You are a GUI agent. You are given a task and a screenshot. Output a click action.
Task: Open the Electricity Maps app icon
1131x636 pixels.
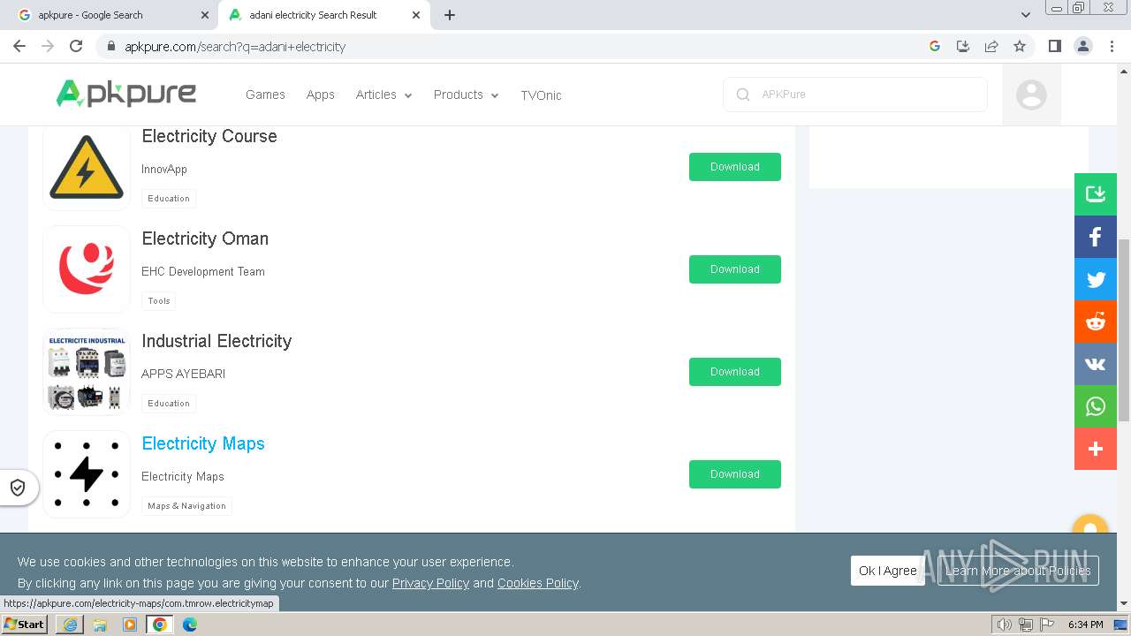click(x=87, y=474)
